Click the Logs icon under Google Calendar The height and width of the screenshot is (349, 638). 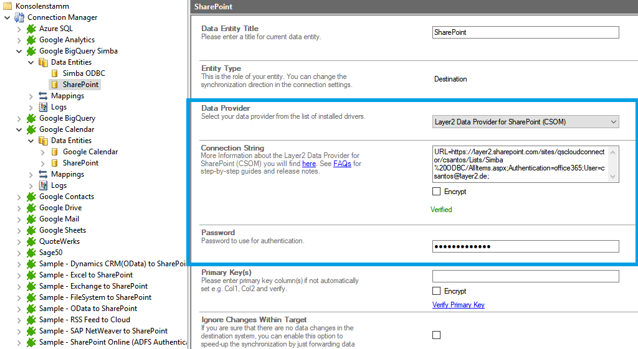(43, 185)
